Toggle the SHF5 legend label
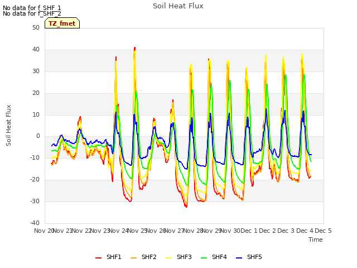 click(x=254, y=257)
